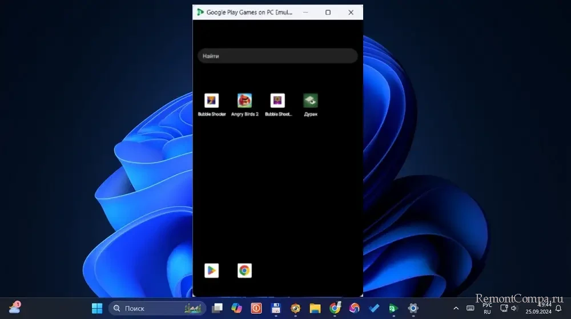Launch Angry Birds 2 from the emulator home screen

point(244,101)
